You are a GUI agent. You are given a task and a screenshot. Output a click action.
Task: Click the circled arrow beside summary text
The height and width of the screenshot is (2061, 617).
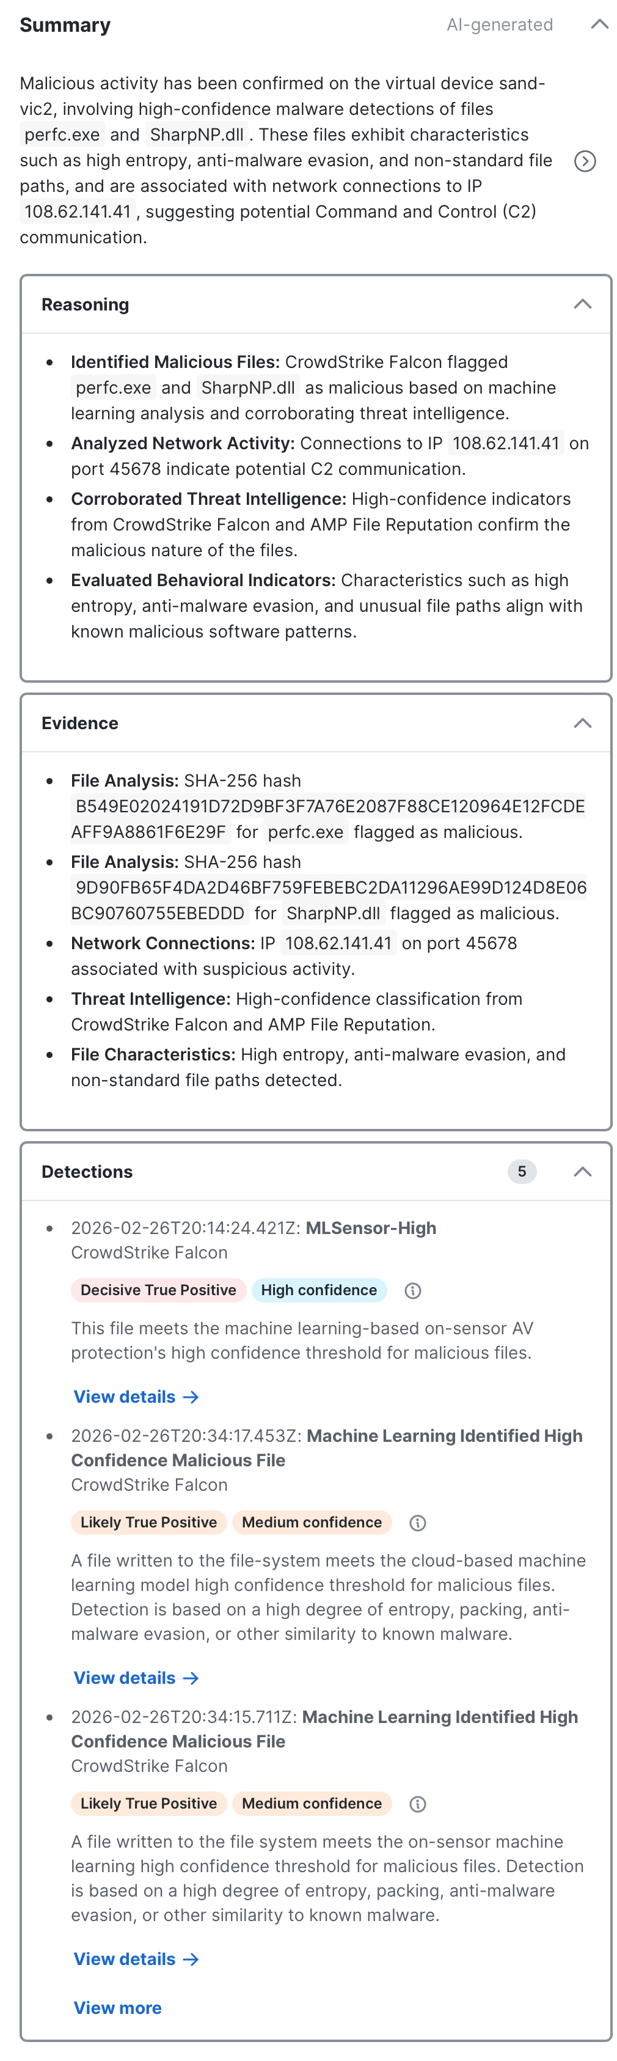point(585,161)
